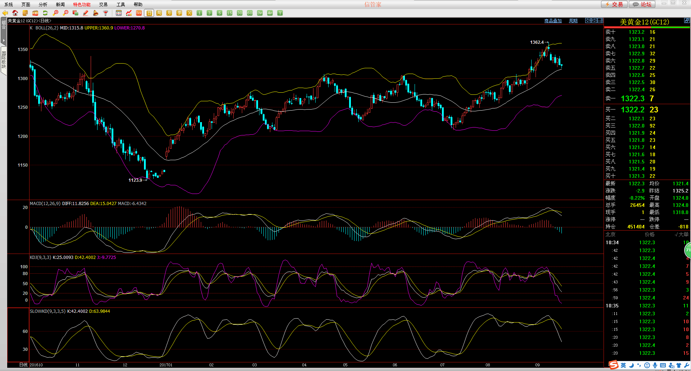Click the KDJ(9,3,3) indicator label
The height and width of the screenshot is (371, 691).
40,257
